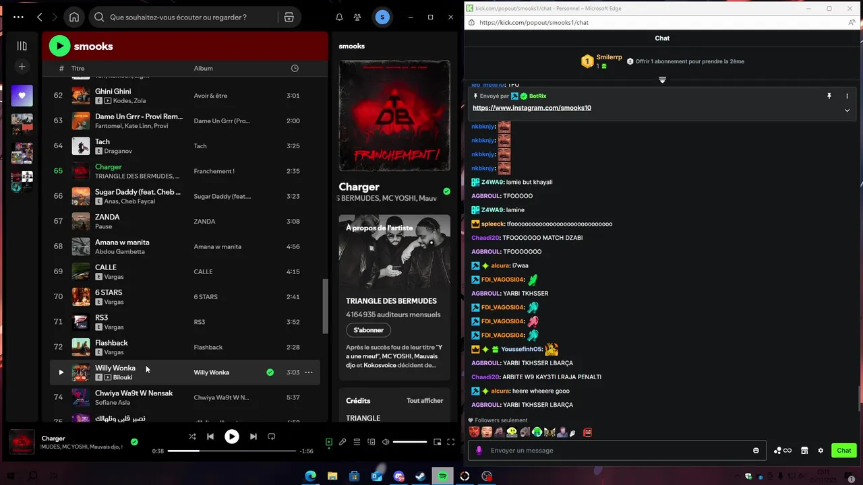Open the Spotify three-dot menu
This screenshot has height=485, width=863.
coord(19,17)
